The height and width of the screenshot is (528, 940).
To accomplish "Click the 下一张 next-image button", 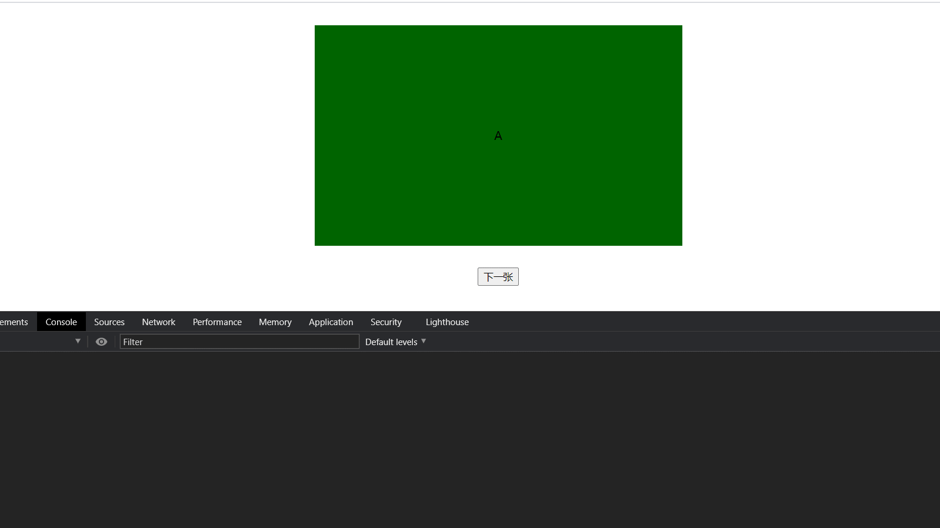I will click(x=498, y=277).
